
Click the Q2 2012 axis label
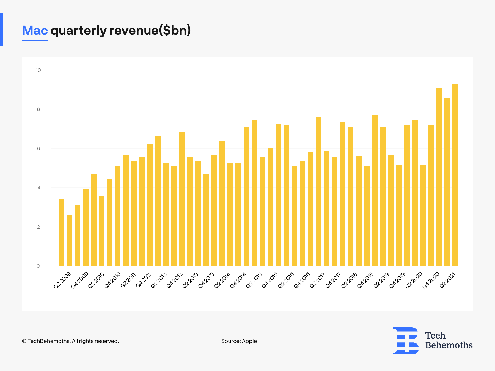(159, 280)
